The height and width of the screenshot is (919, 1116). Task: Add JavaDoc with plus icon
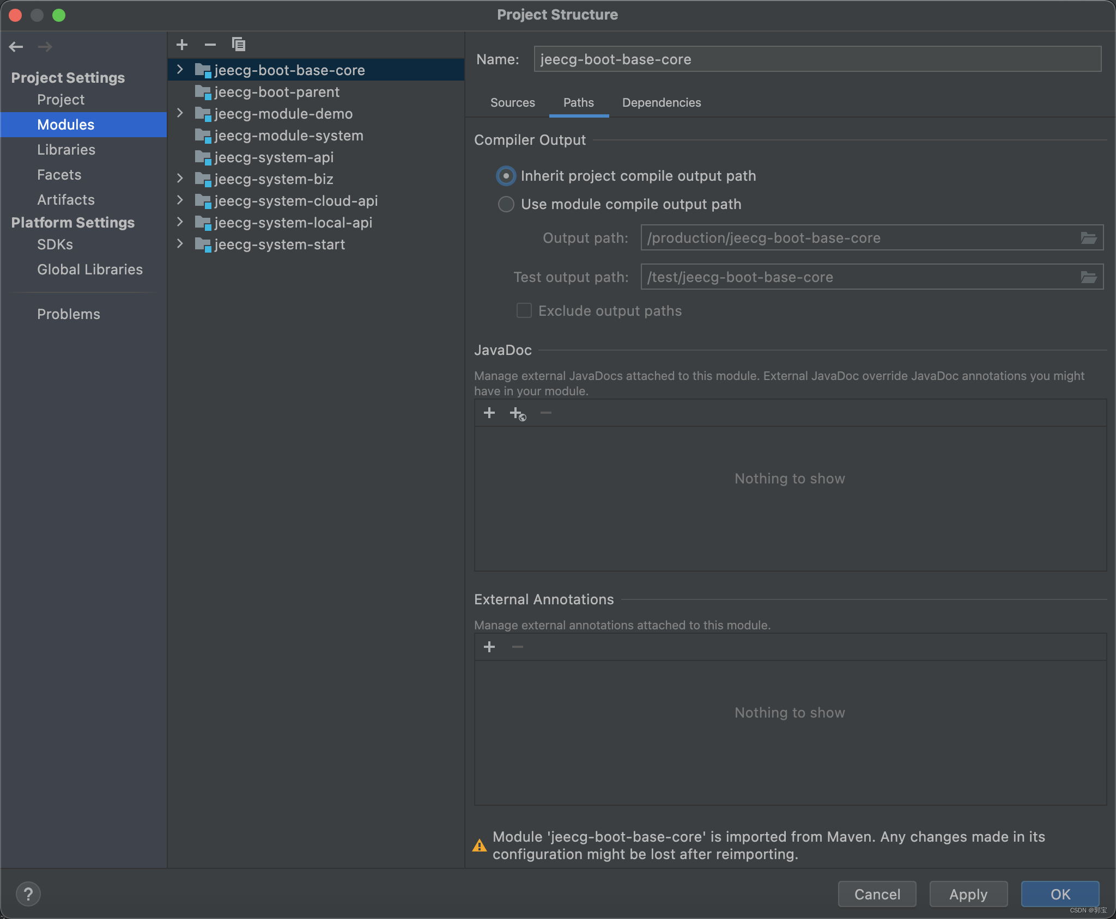click(489, 413)
